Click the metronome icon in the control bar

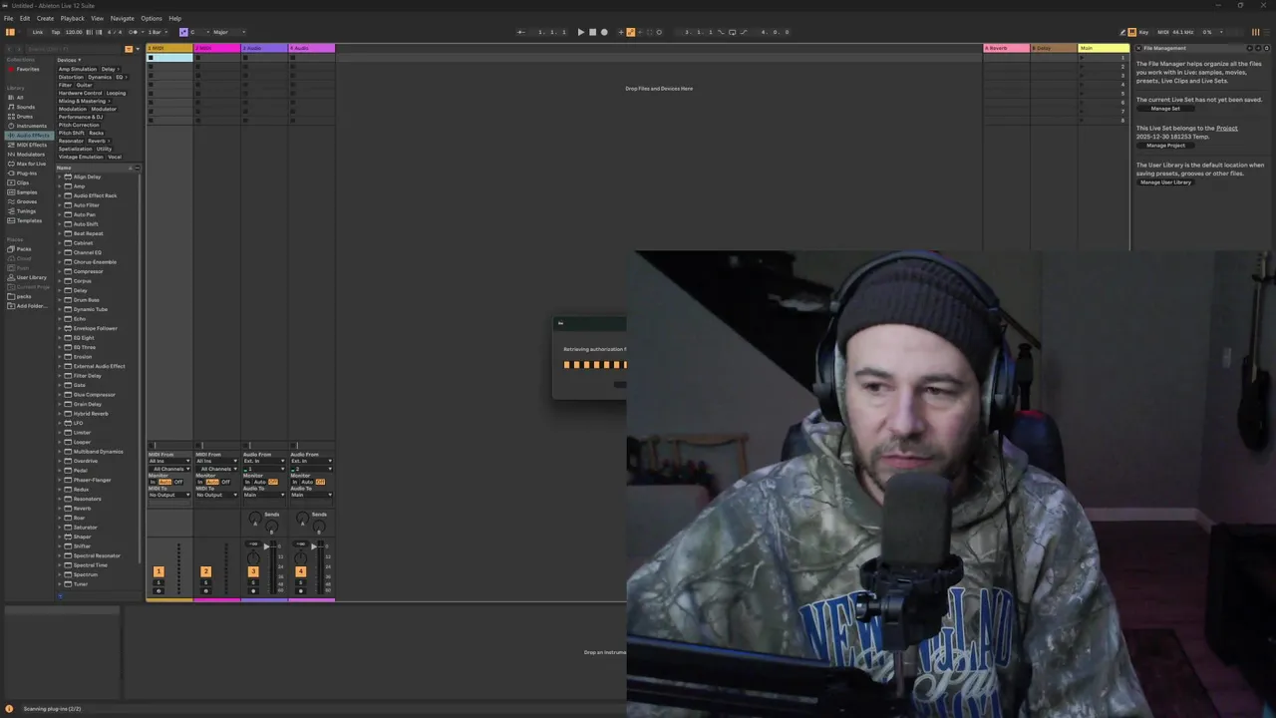tap(133, 32)
